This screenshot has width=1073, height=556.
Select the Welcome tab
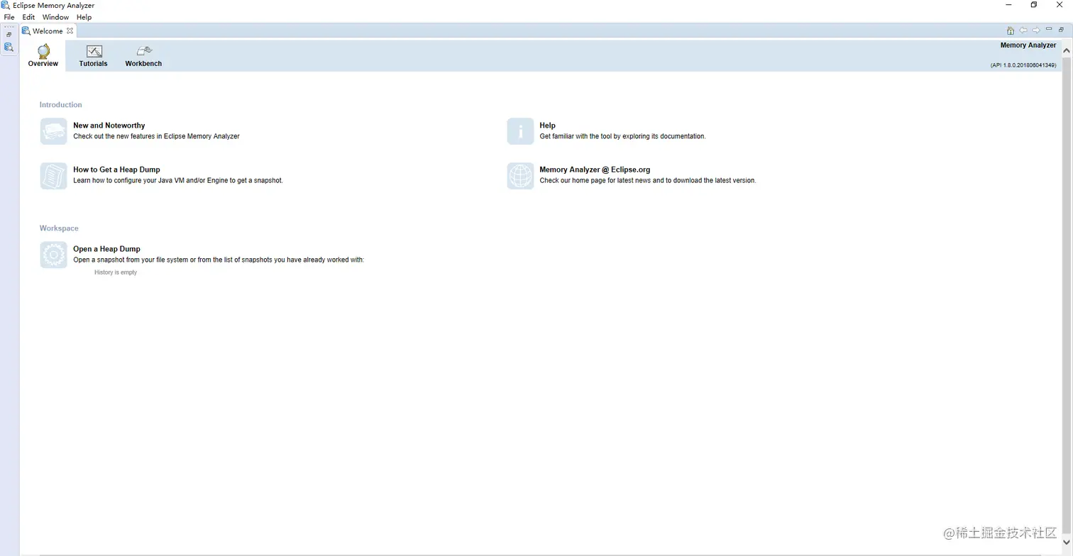point(48,30)
